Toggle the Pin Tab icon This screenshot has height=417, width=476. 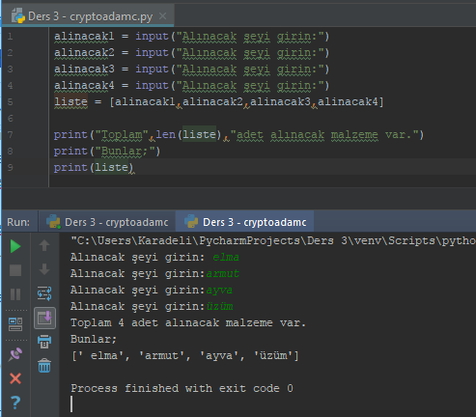tap(15, 354)
